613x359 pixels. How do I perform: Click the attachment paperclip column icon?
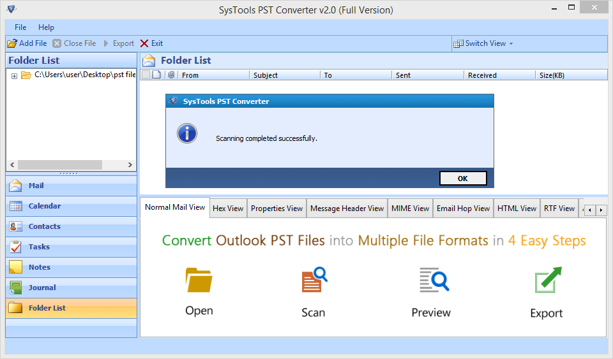[x=171, y=75]
